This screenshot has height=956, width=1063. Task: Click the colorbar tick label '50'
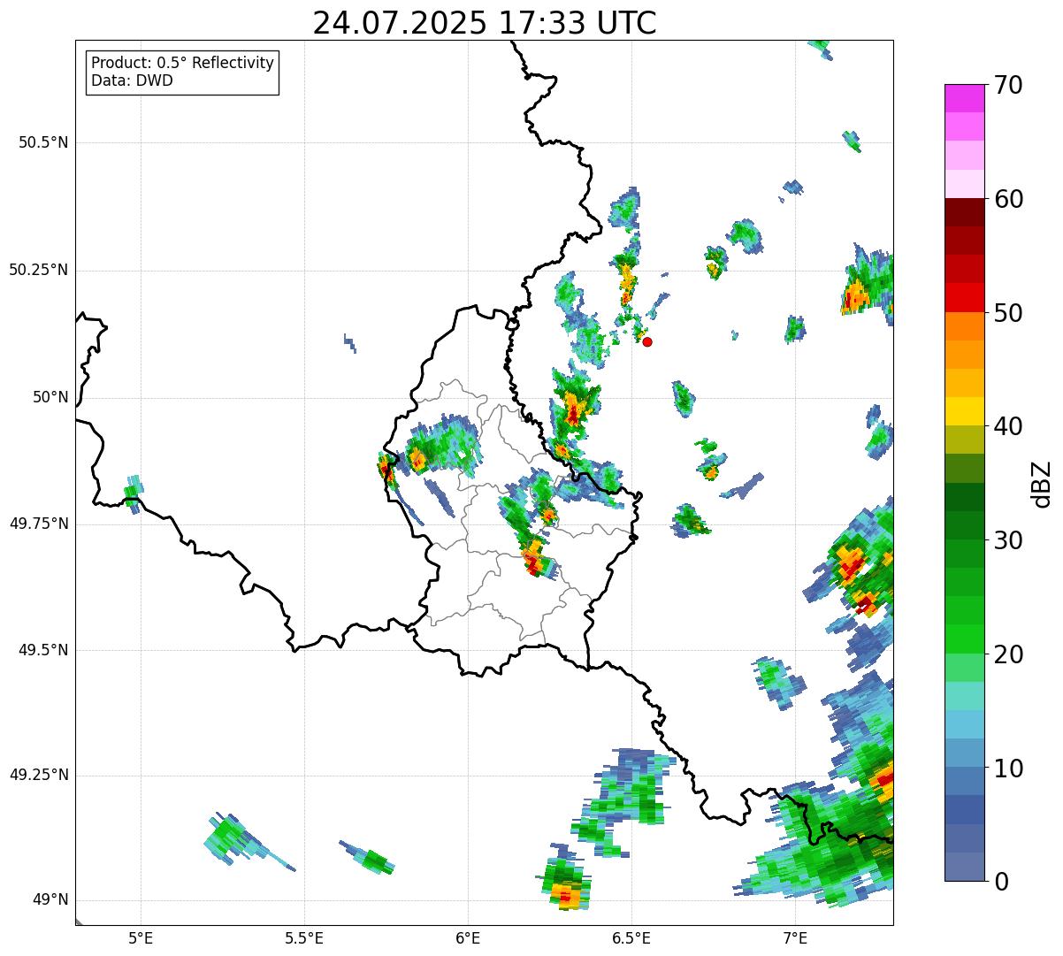click(1008, 313)
